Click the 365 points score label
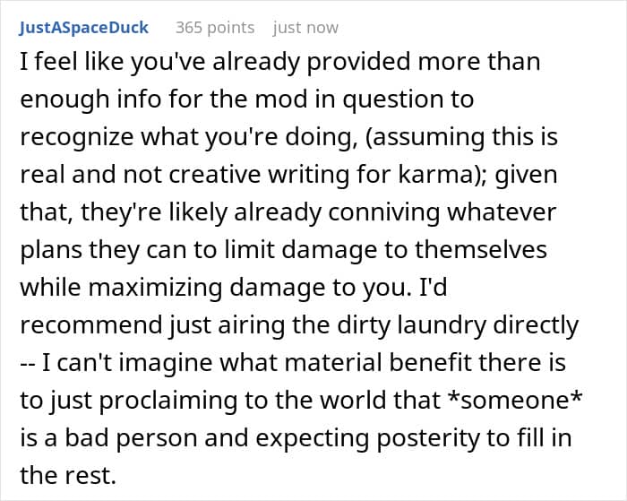627x501 pixels. coord(215,28)
